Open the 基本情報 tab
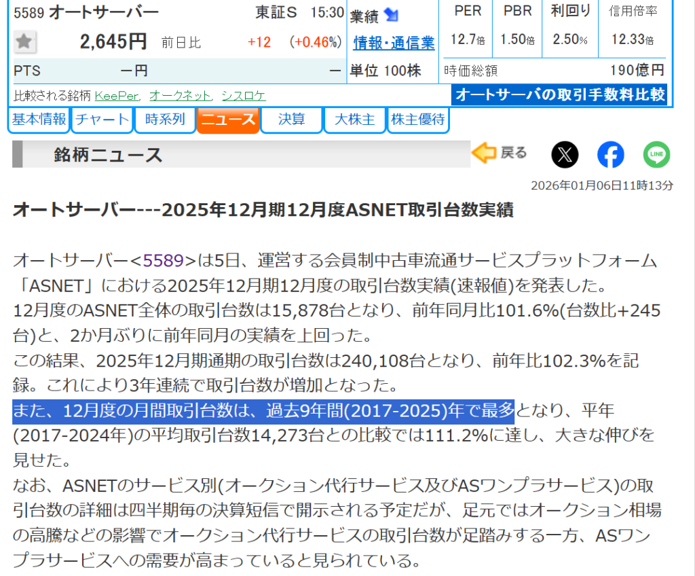 [x=39, y=120]
